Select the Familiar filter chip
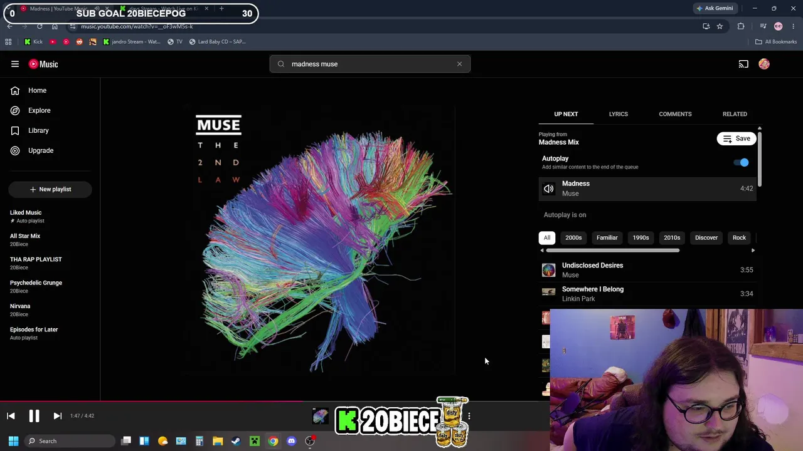 pyautogui.click(x=607, y=238)
